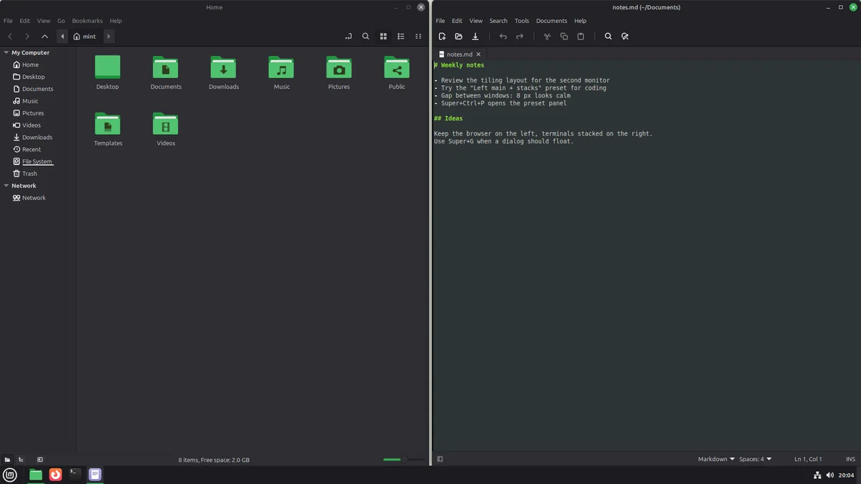The width and height of the screenshot is (861, 484).
Task: Paste clipboard in text editor
Action: pos(580,37)
